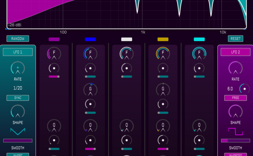Click the white band color swatch

pyautogui.click(x=126, y=39)
